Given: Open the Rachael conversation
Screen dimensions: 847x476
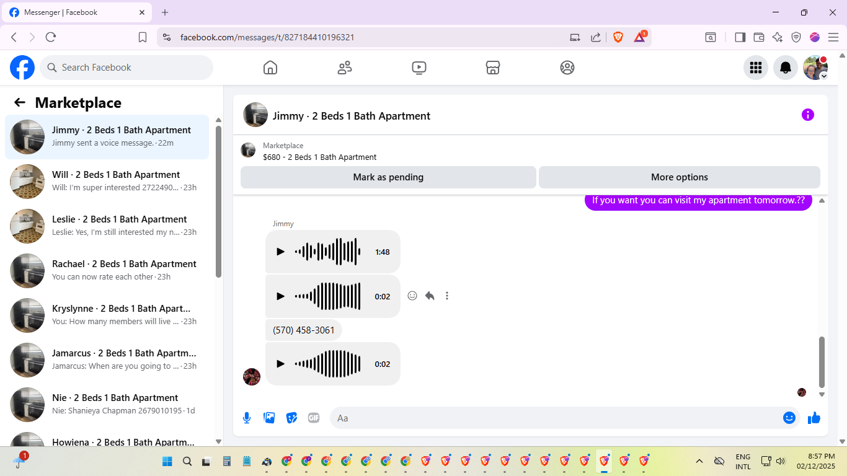Looking at the screenshot, I should (107, 270).
